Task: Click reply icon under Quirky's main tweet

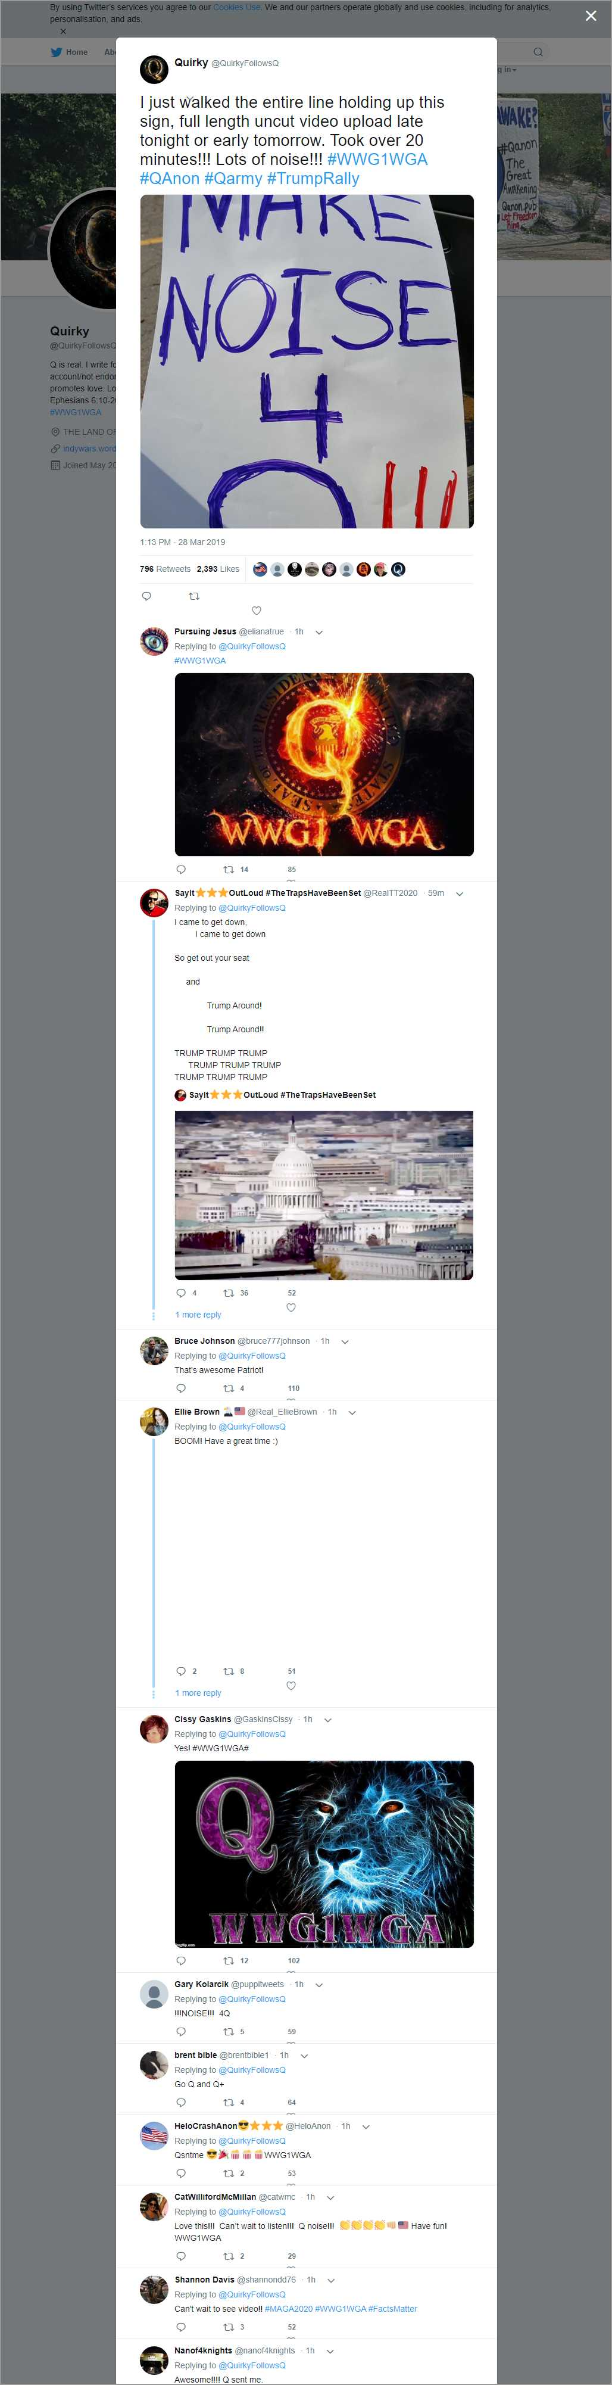Action: click(146, 596)
